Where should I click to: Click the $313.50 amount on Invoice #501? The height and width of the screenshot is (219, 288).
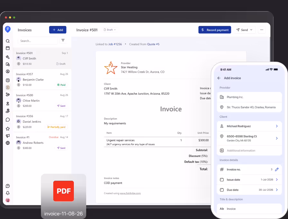[x=27, y=64]
